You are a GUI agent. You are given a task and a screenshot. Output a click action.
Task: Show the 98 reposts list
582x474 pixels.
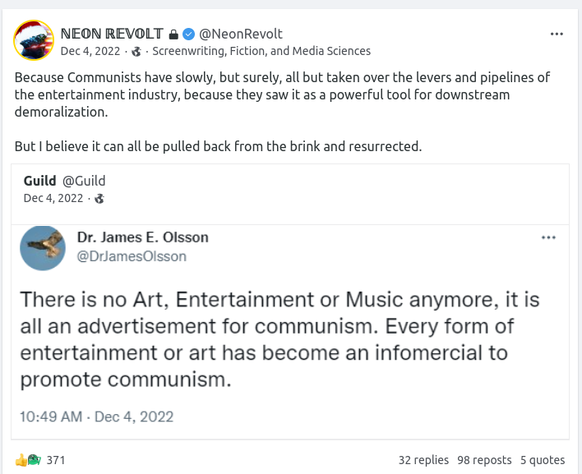[484, 460]
